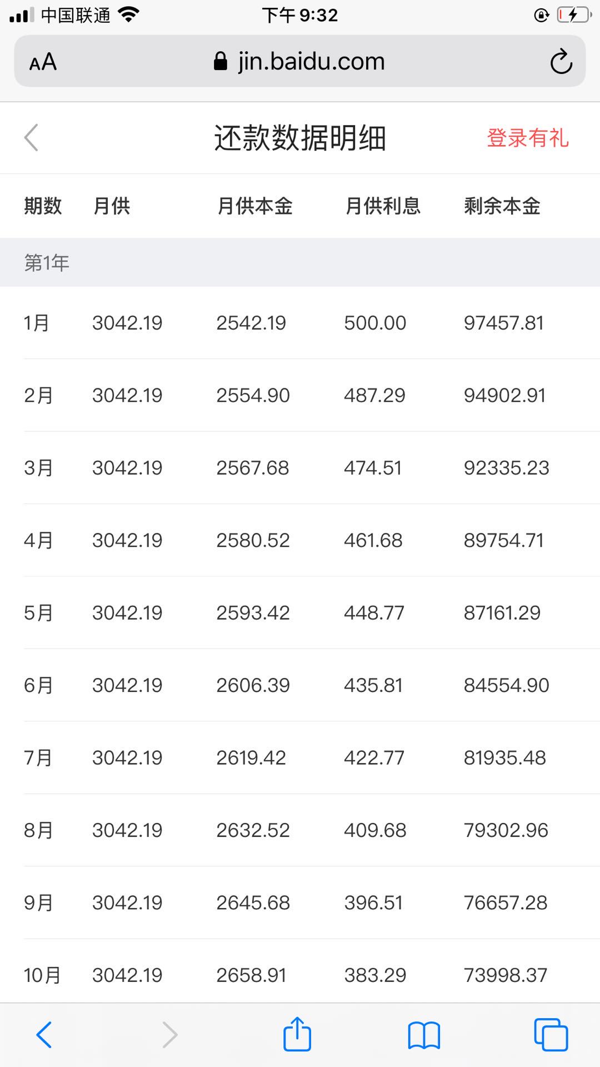Collapse the 第1年 section header
This screenshot has width=600, height=1067.
coord(300,262)
